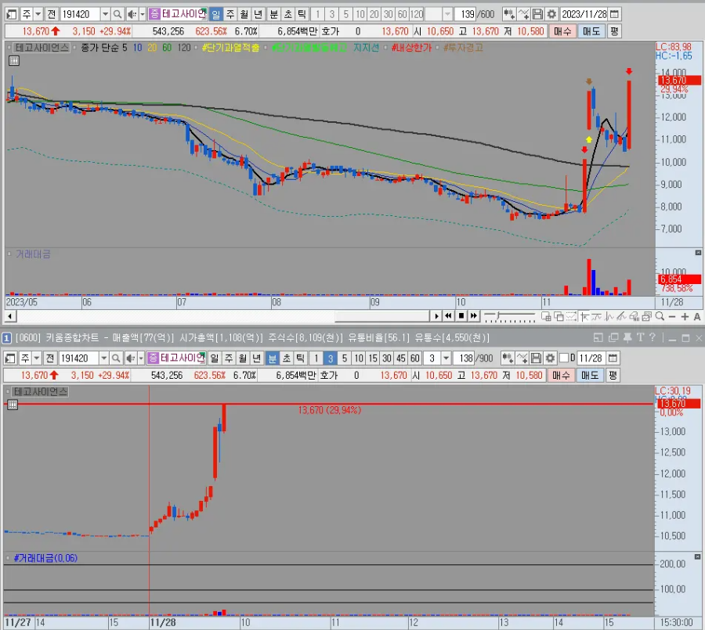Viewport: 705px width, 630px height.
Task: Select the 10-minute interval in the bottom chart
Action: click(359, 358)
